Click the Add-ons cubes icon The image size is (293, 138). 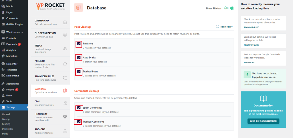coord(65,131)
